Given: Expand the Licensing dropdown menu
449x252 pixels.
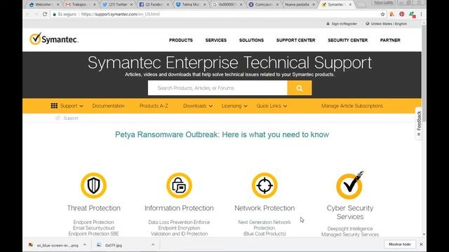Looking at the screenshot, I should (x=234, y=106).
